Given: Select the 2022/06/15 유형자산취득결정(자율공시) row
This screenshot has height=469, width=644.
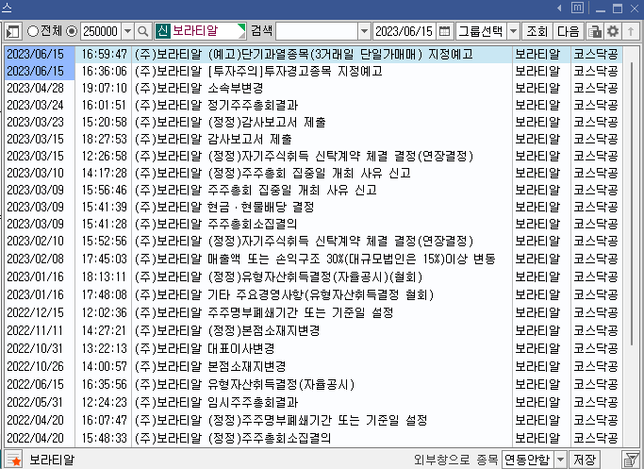Looking at the screenshot, I should tap(314, 384).
